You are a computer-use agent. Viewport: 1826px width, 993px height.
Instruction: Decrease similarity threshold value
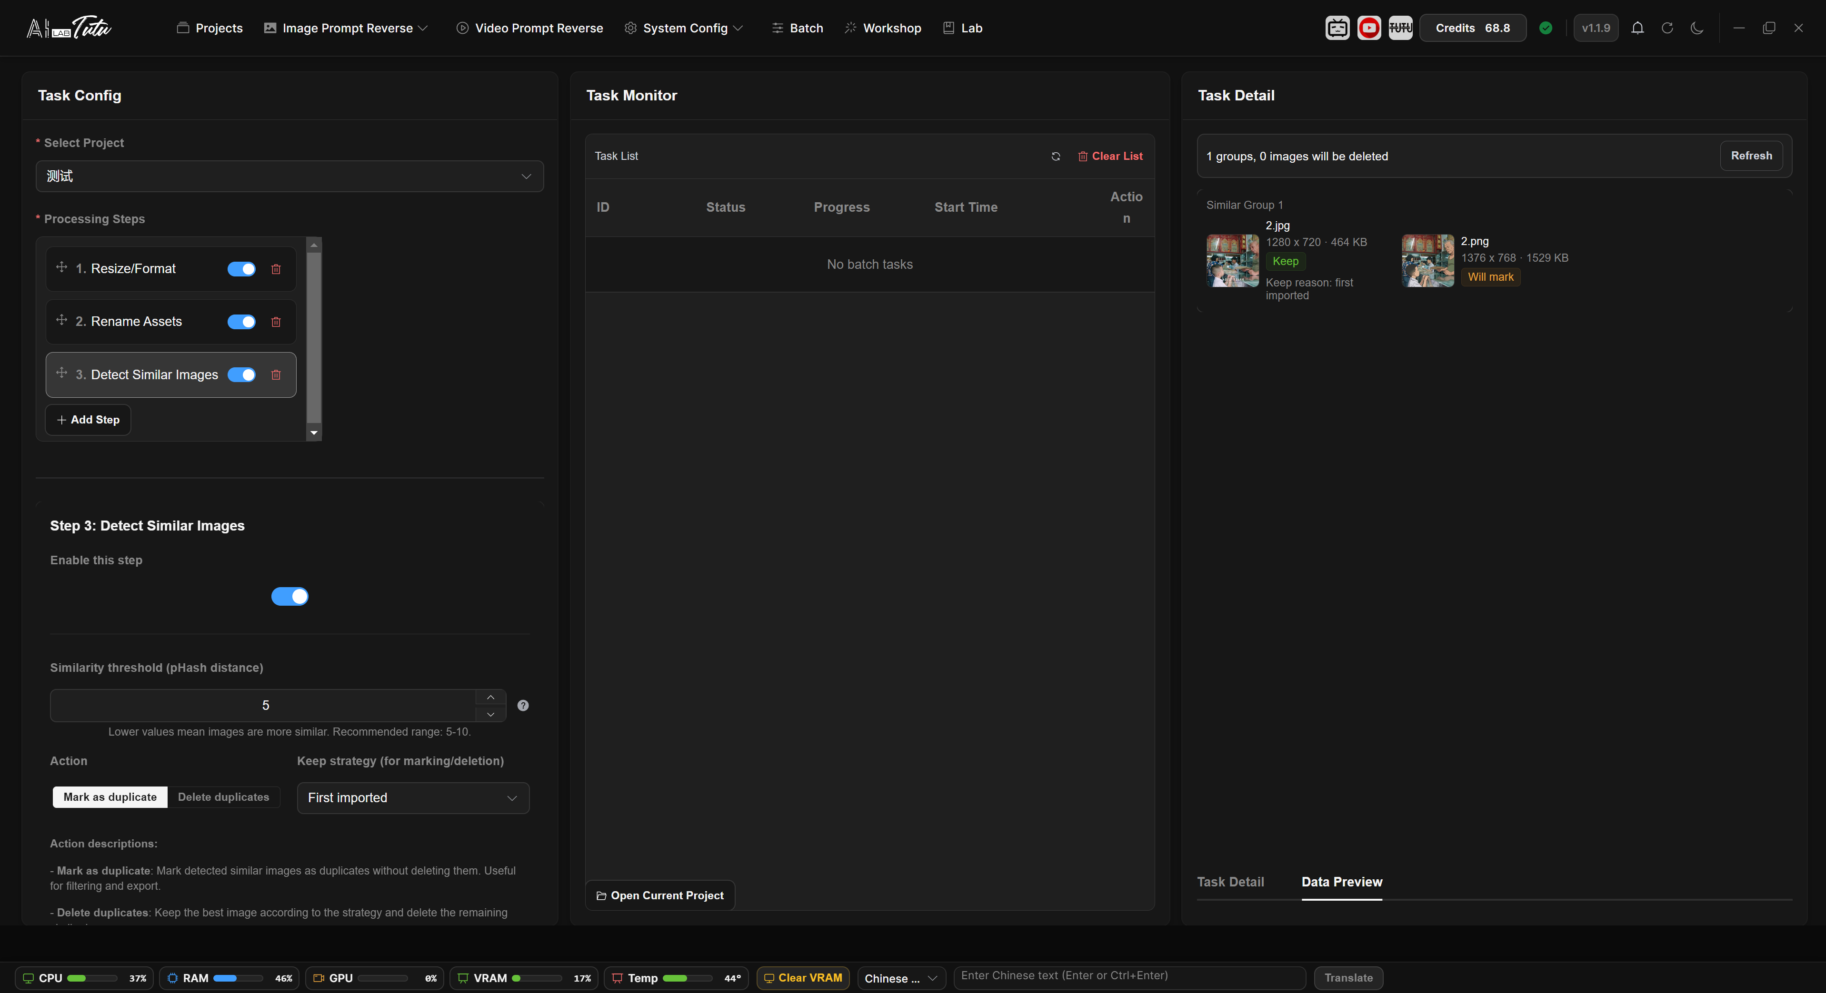[490, 714]
